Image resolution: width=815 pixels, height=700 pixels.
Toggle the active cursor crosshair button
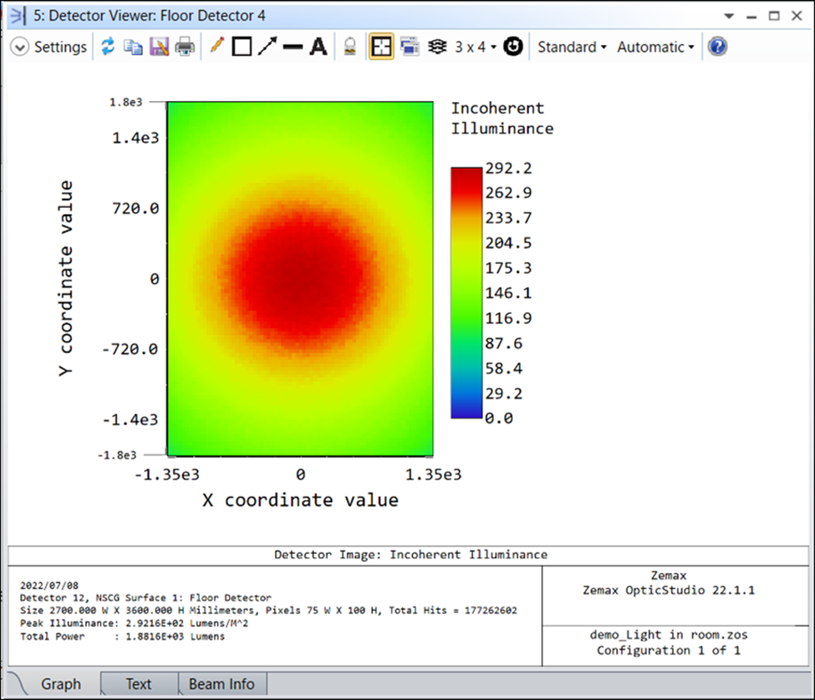pos(382,47)
